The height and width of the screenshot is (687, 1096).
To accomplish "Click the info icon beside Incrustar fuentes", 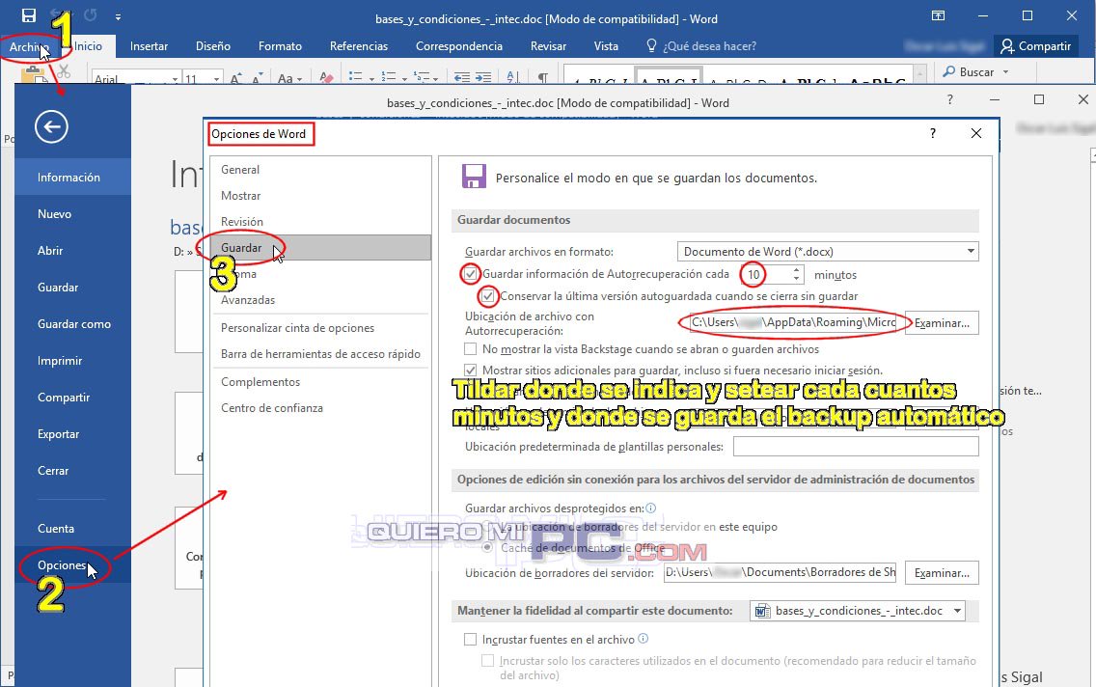I will click(x=644, y=639).
